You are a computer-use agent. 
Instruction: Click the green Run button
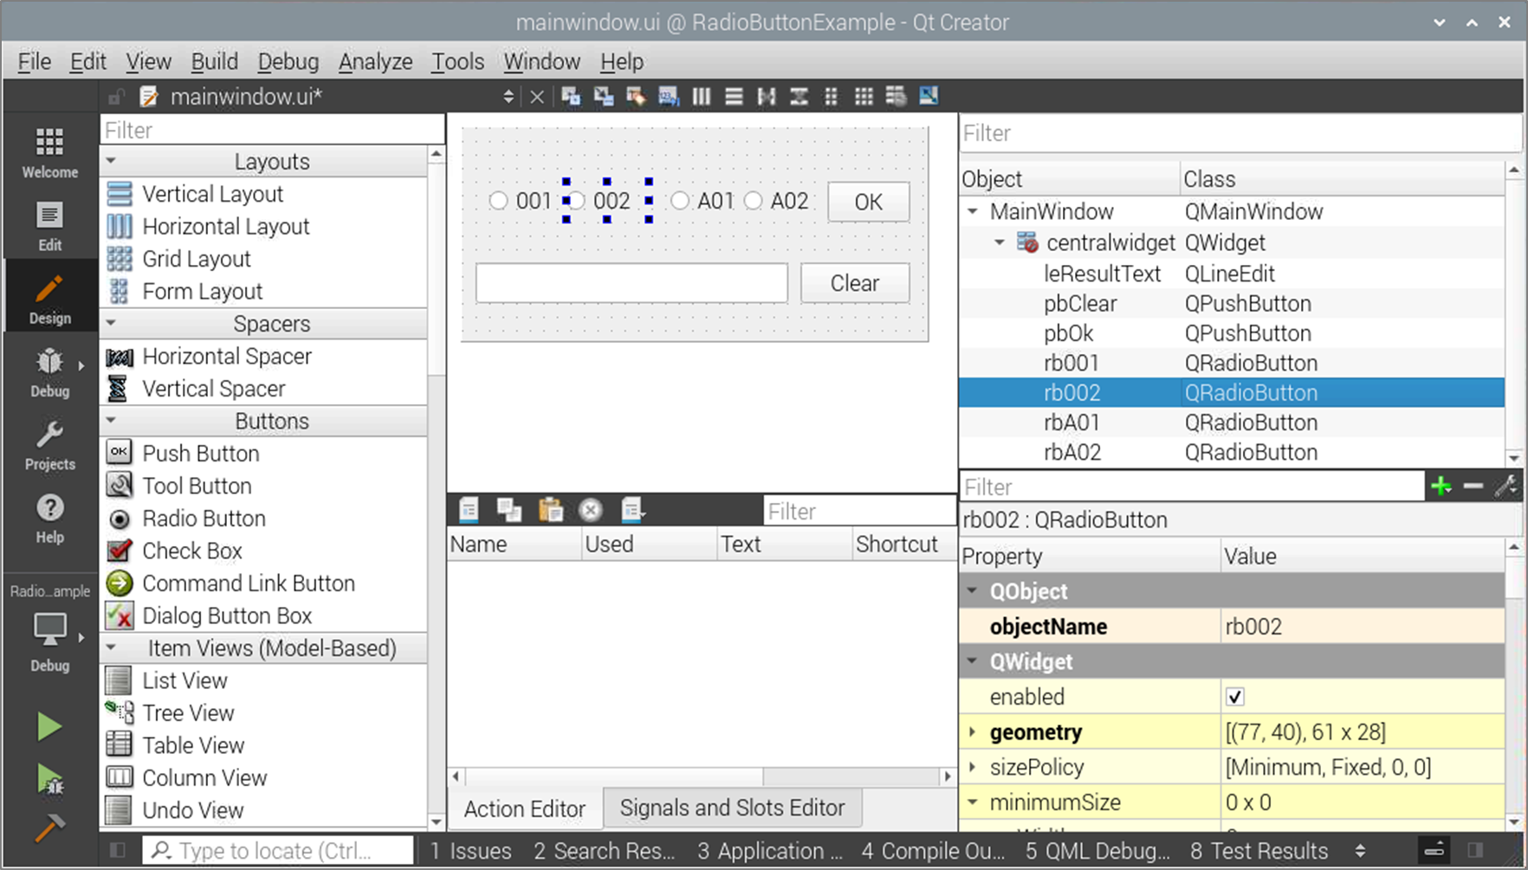click(49, 727)
